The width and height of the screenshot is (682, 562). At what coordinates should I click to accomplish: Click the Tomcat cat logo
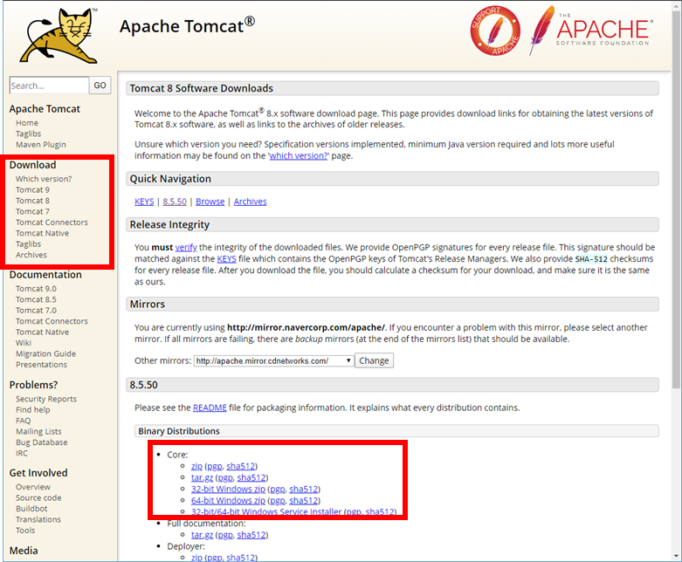tap(59, 36)
